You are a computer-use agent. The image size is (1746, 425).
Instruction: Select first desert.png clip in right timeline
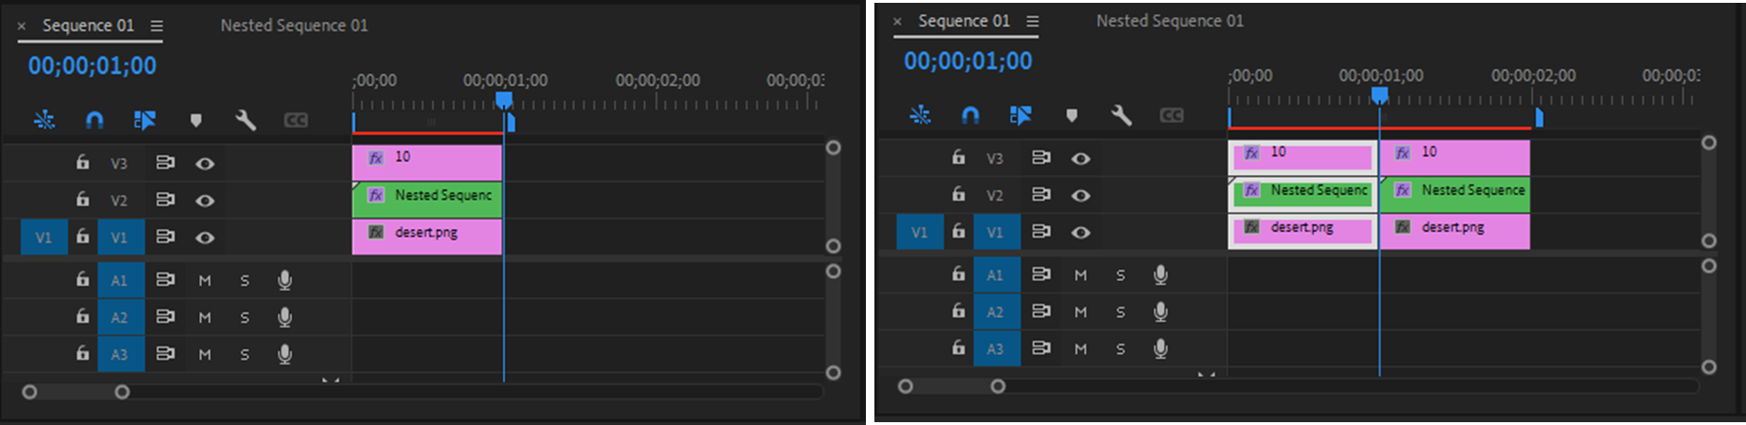click(1303, 231)
